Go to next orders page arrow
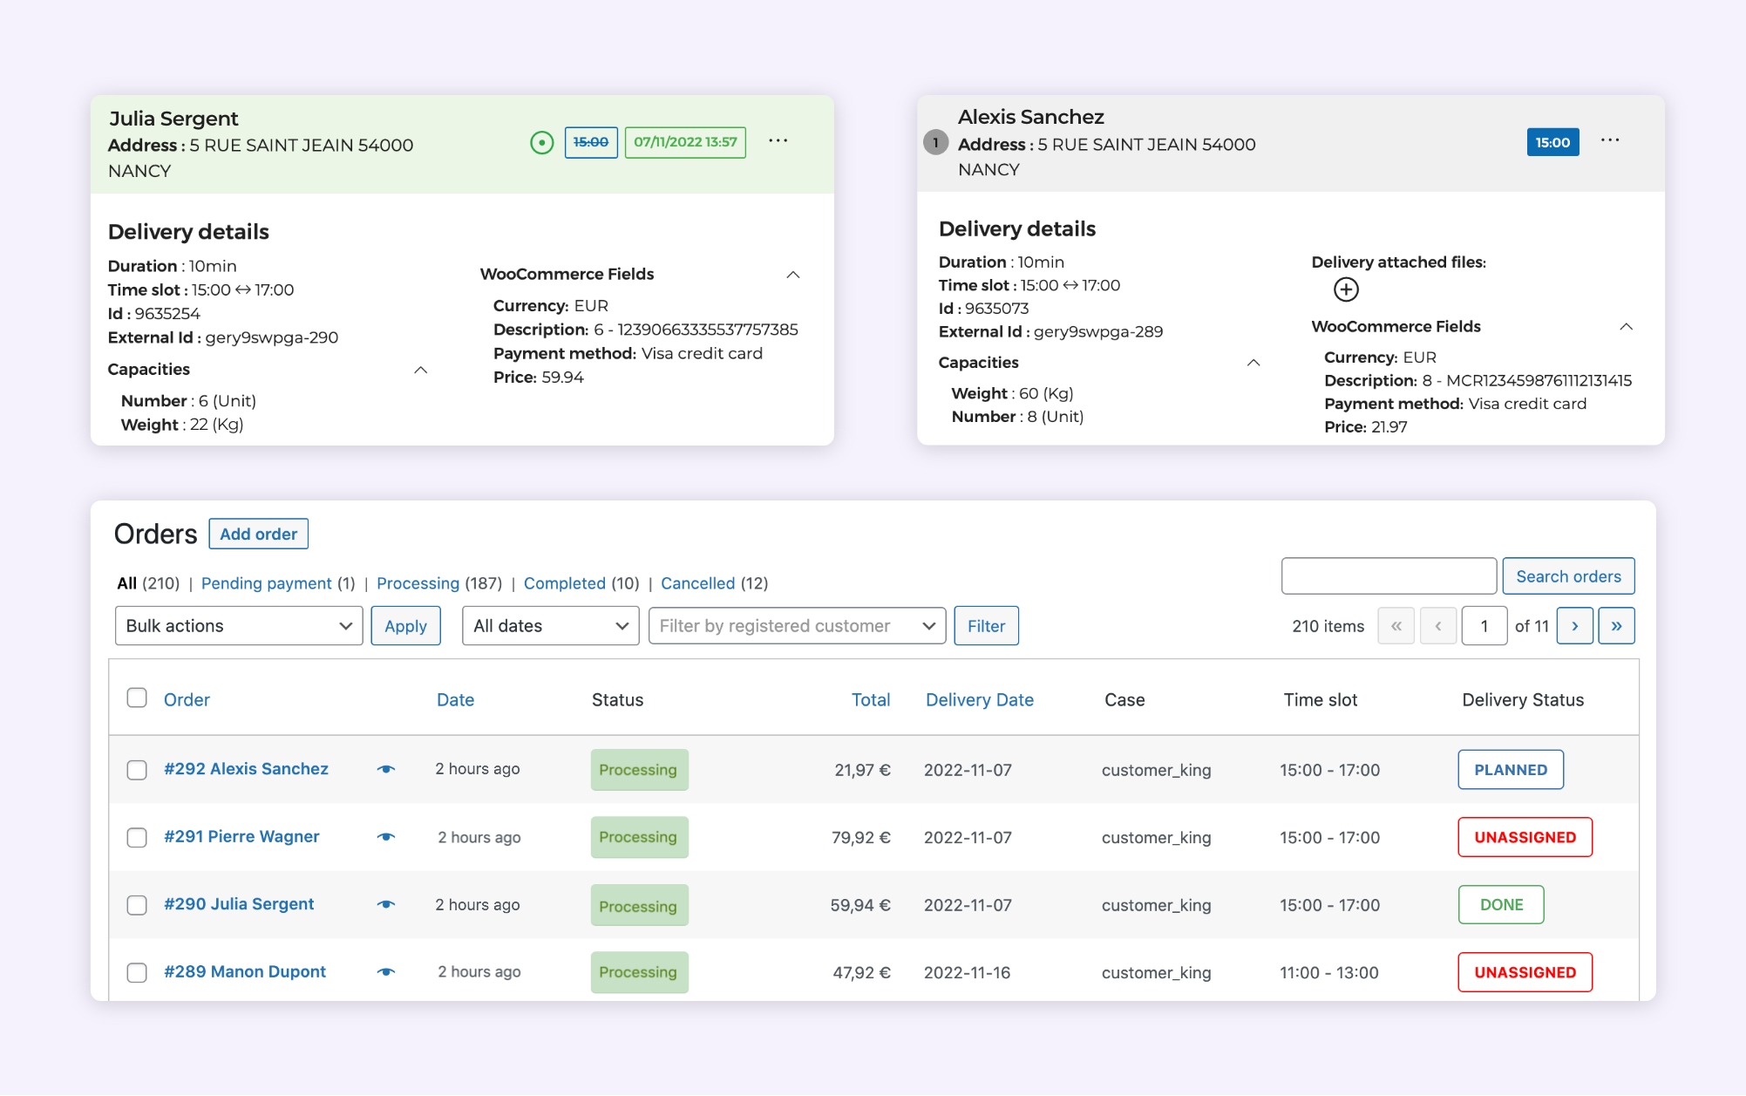Screen dimensions: 1746x1096 1574,626
